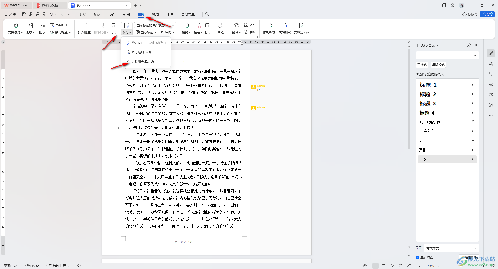
Task: Apply the 标题 1 style
Action: [447, 85]
